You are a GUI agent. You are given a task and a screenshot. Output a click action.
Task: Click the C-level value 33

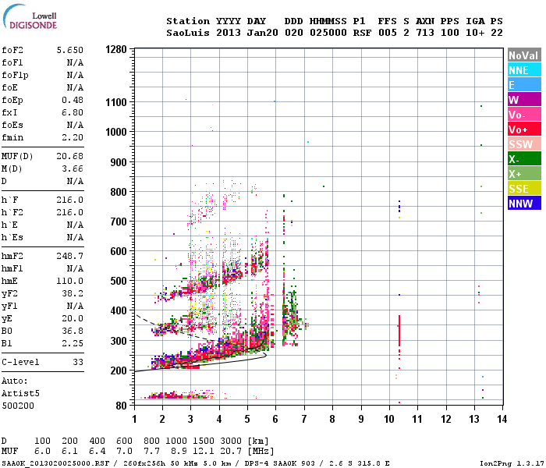pyautogui.click(x=78, y=362)
